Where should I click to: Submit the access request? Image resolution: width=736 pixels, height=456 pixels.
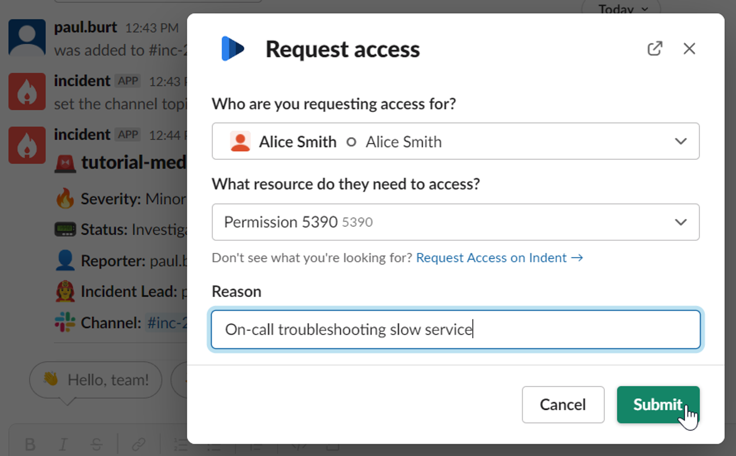(x=658, y=405)
